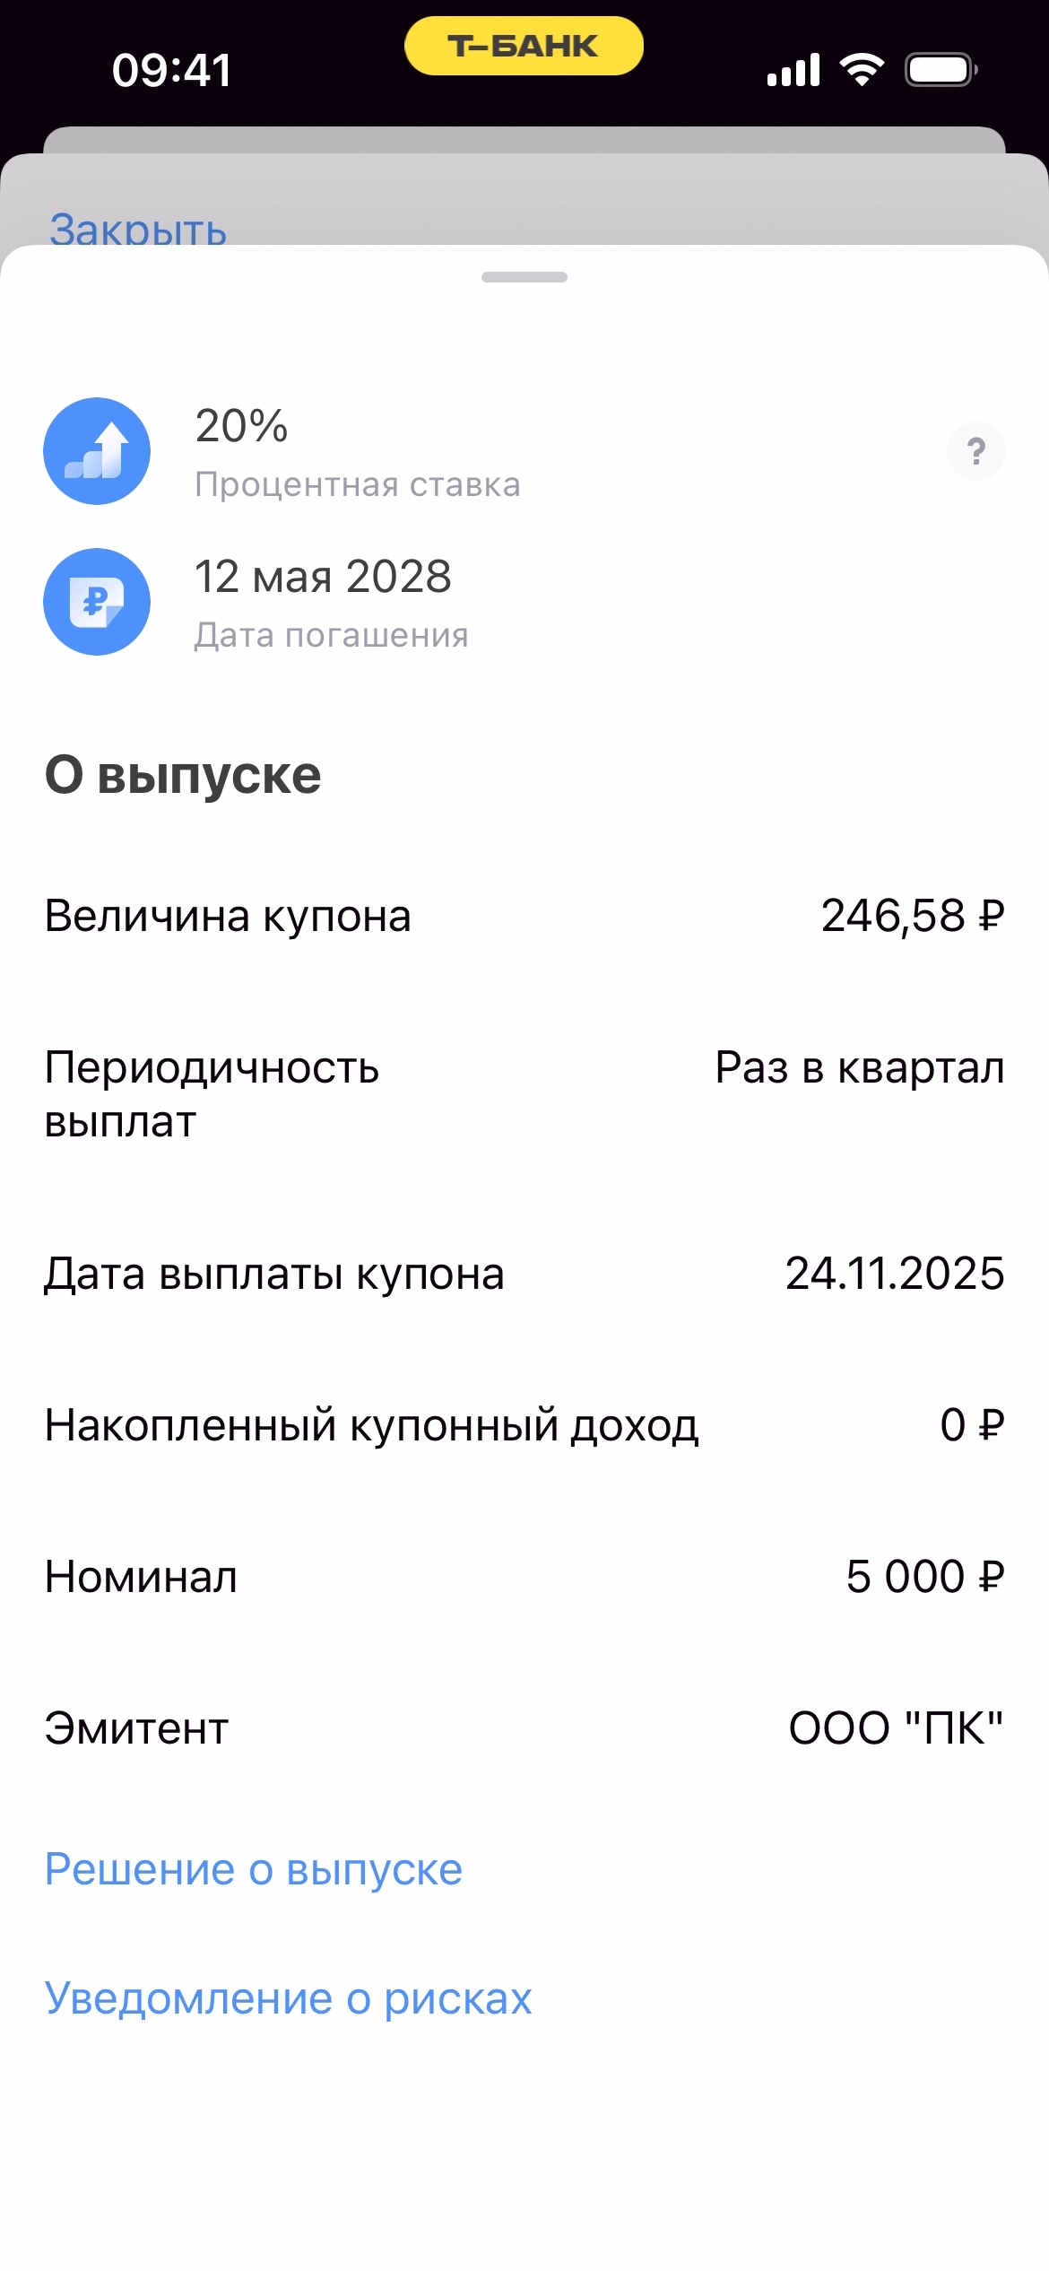Tap the 12 мая 2028 maturity date

323,576
